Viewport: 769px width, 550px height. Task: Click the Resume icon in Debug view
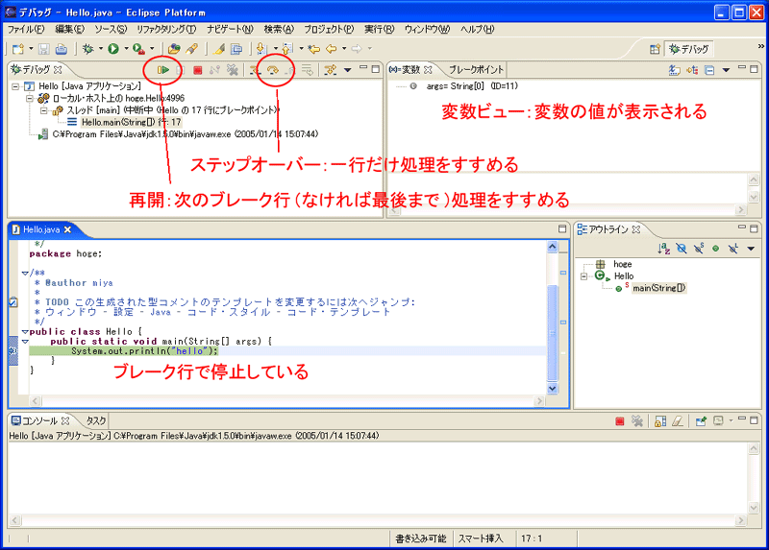pyautogui.click(x=162, y=70)
